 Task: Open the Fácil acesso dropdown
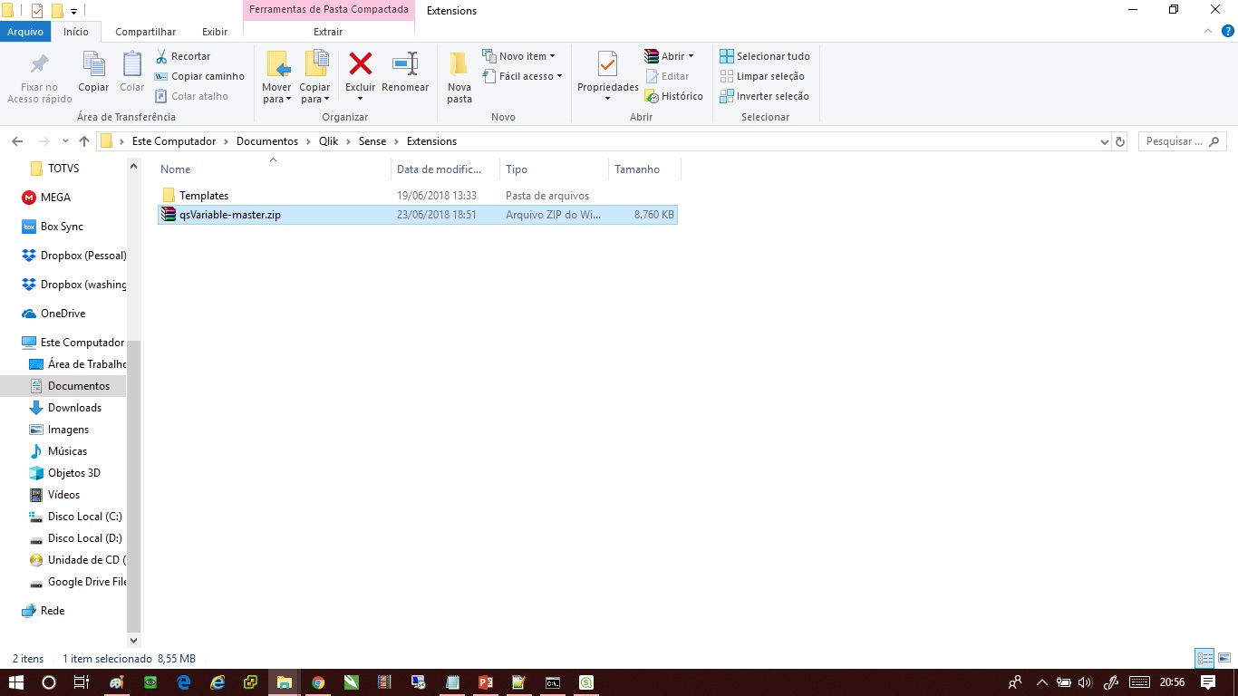(522, 76)
